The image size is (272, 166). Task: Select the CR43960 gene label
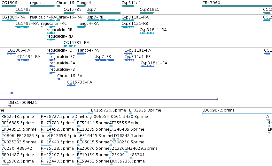click(x=211, y=3)
